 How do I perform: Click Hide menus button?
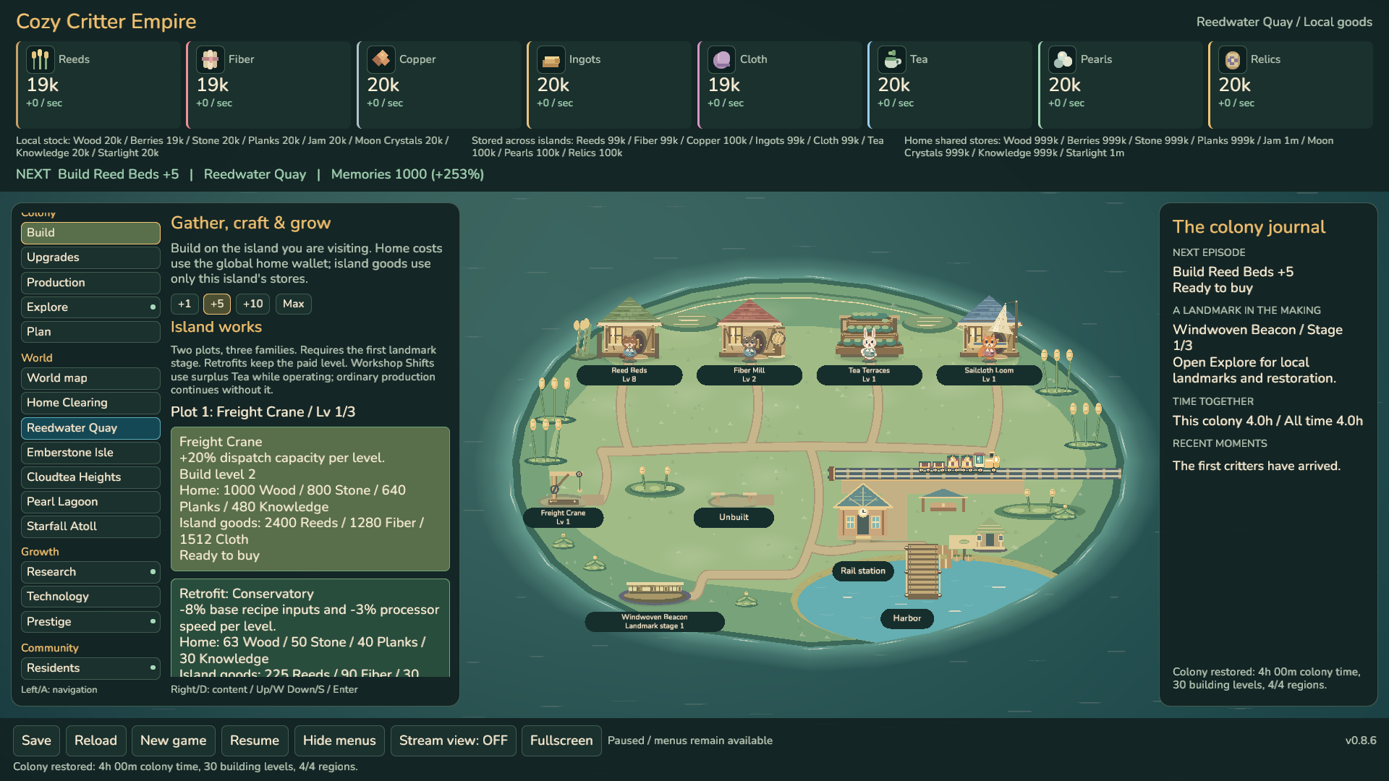tap(339, 741)
